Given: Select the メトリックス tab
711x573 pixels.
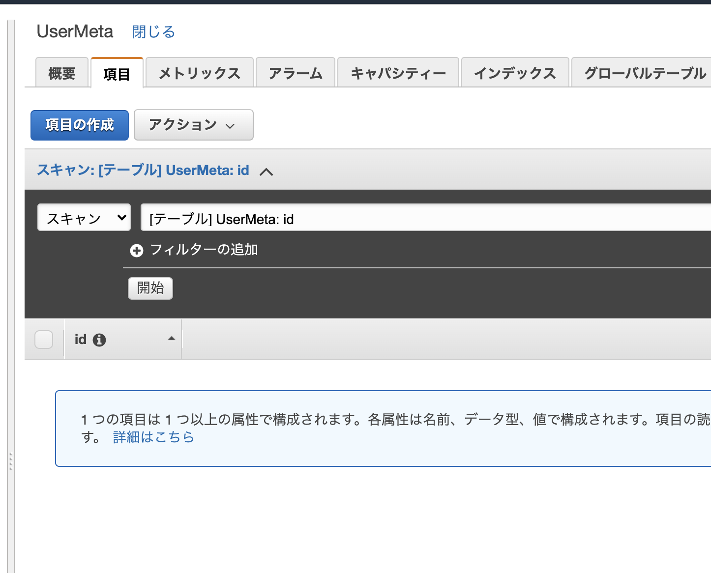Looking at the screenshot, I should coord(199,72).
